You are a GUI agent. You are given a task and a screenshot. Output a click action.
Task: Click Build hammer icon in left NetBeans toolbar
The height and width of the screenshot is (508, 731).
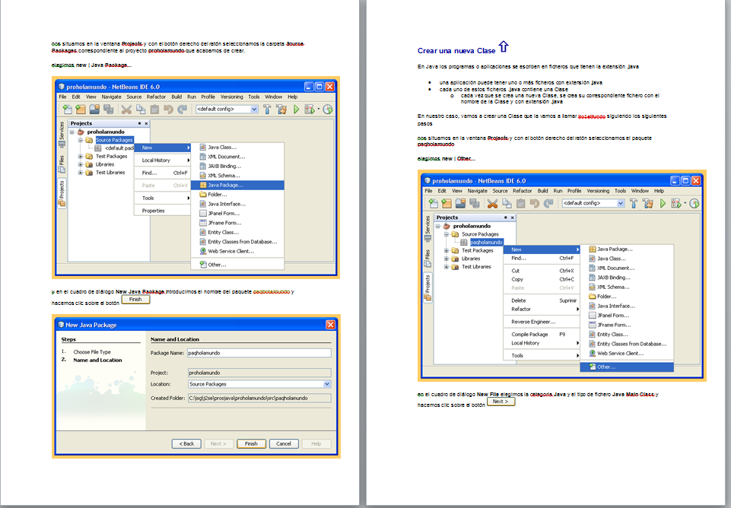tap(267, 110)
